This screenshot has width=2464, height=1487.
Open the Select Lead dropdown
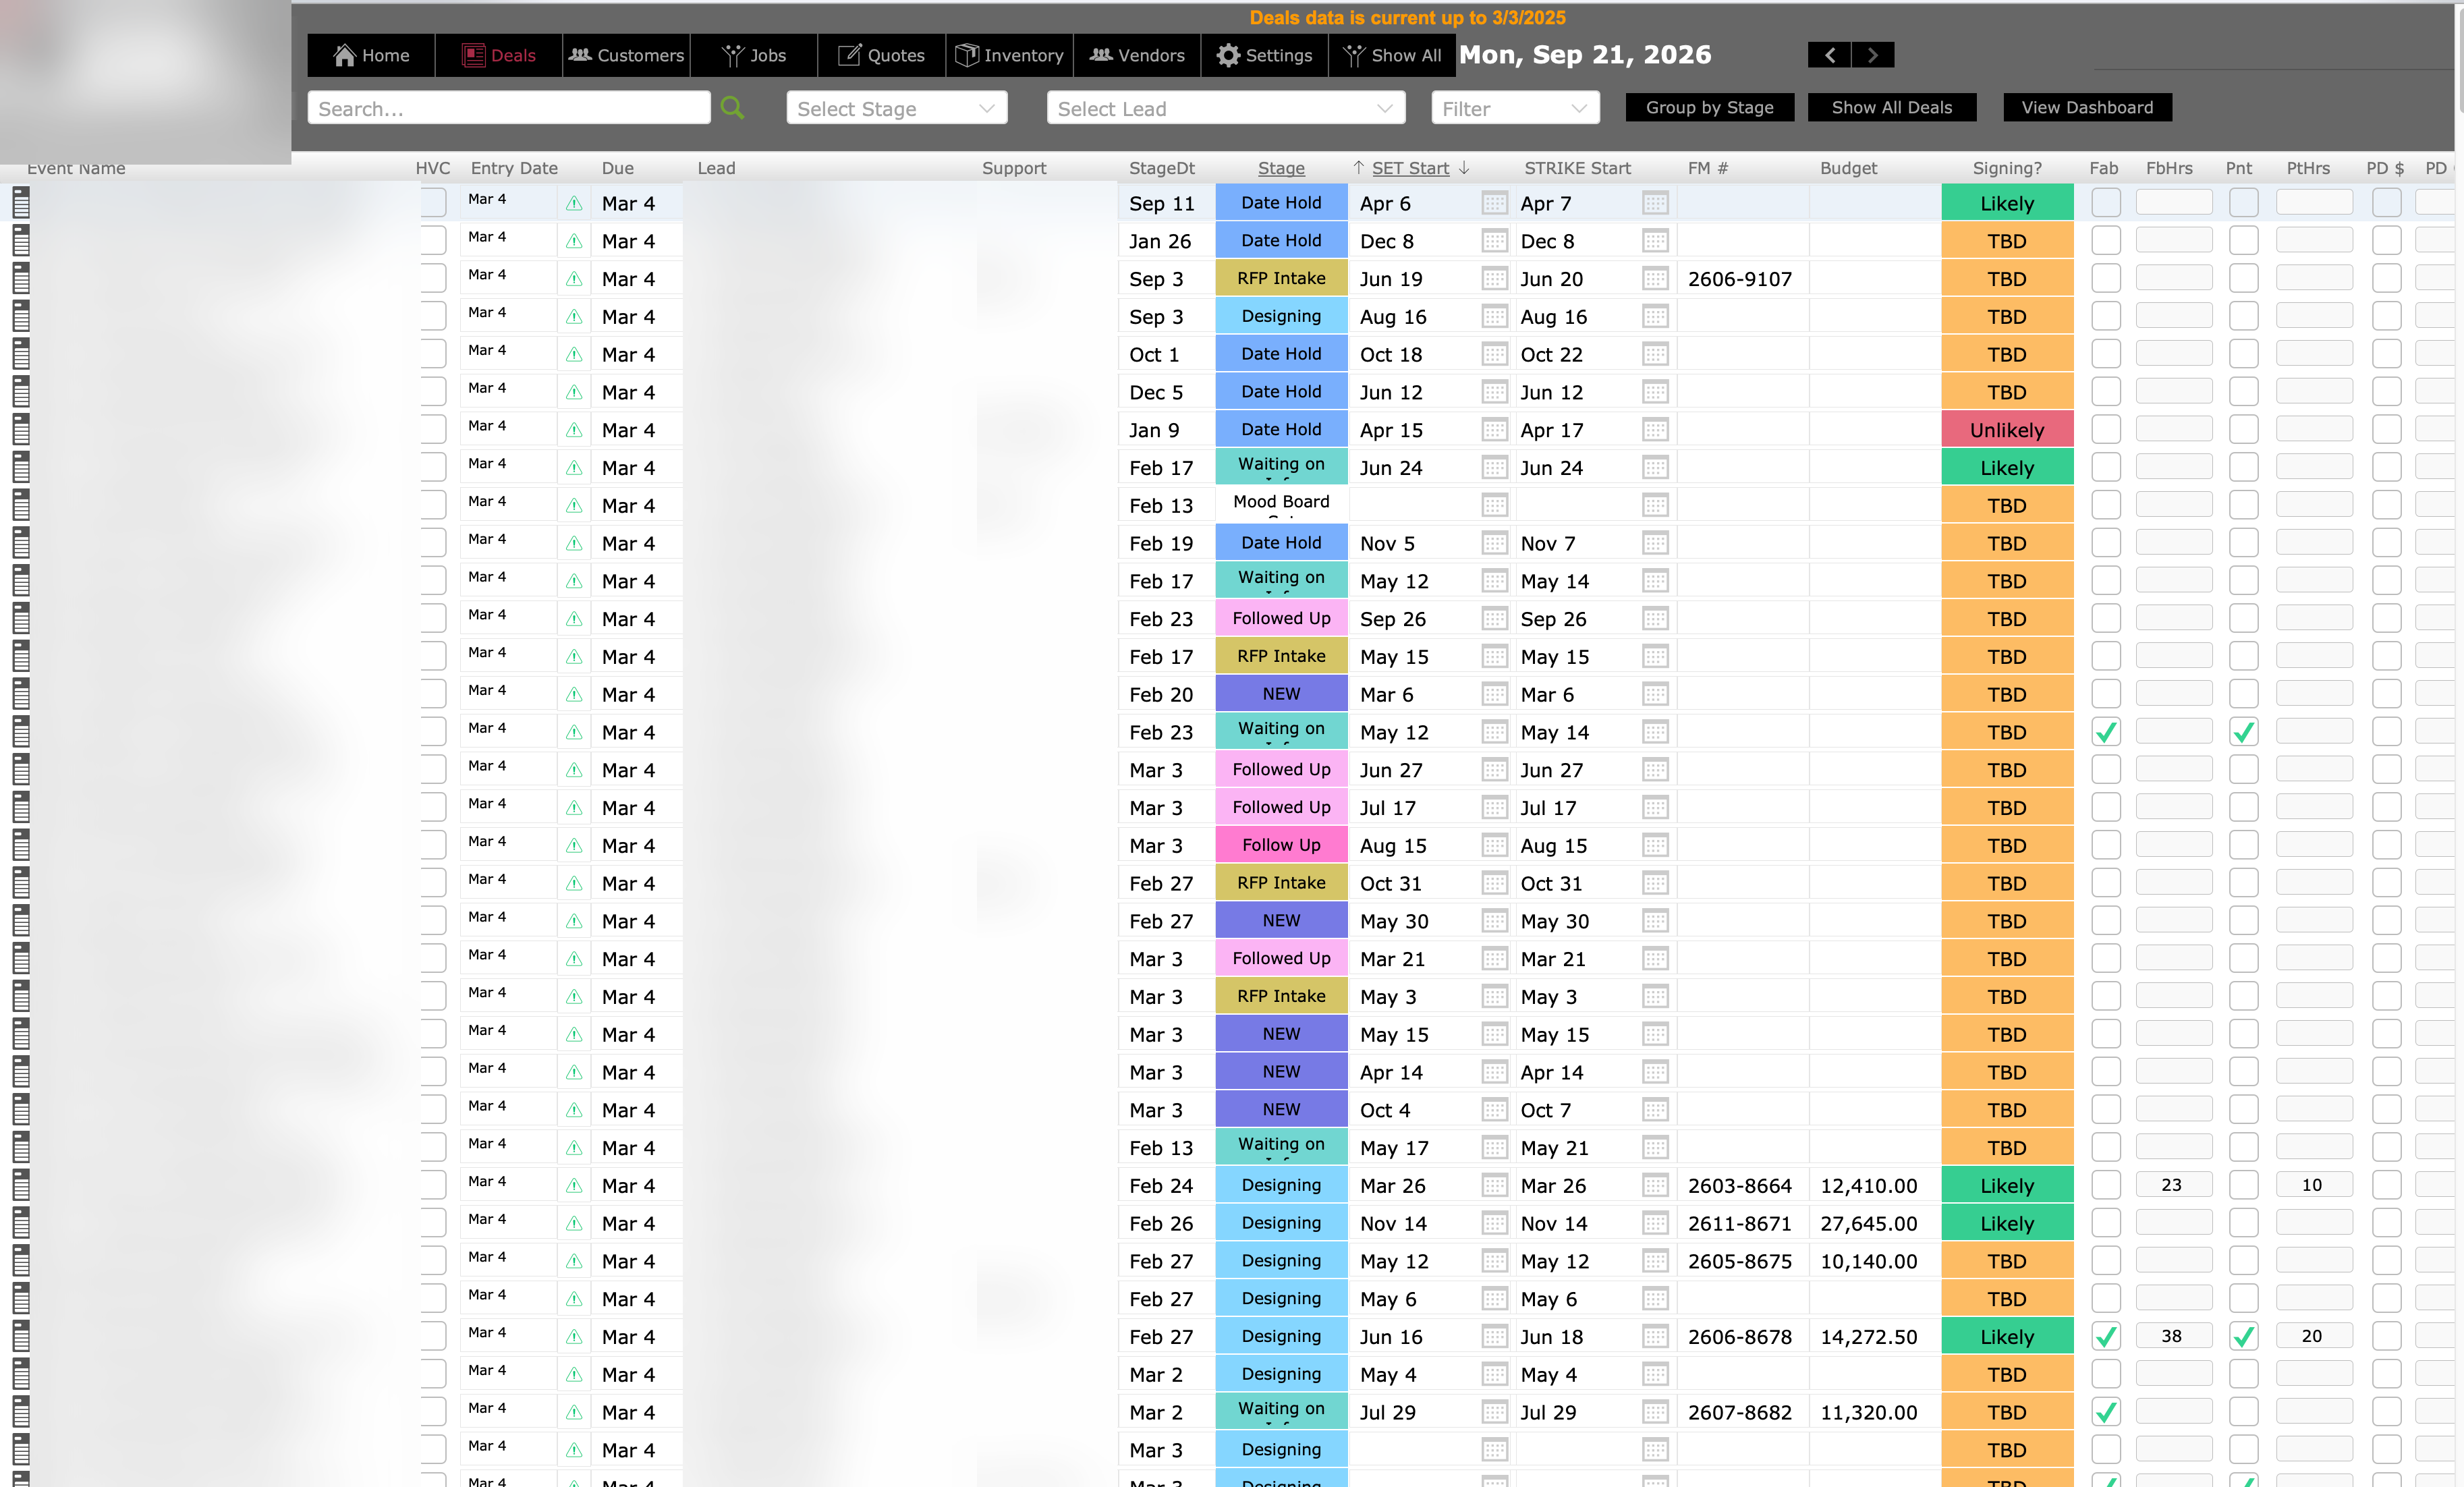pyautogui.click(x=1225, y=108)
